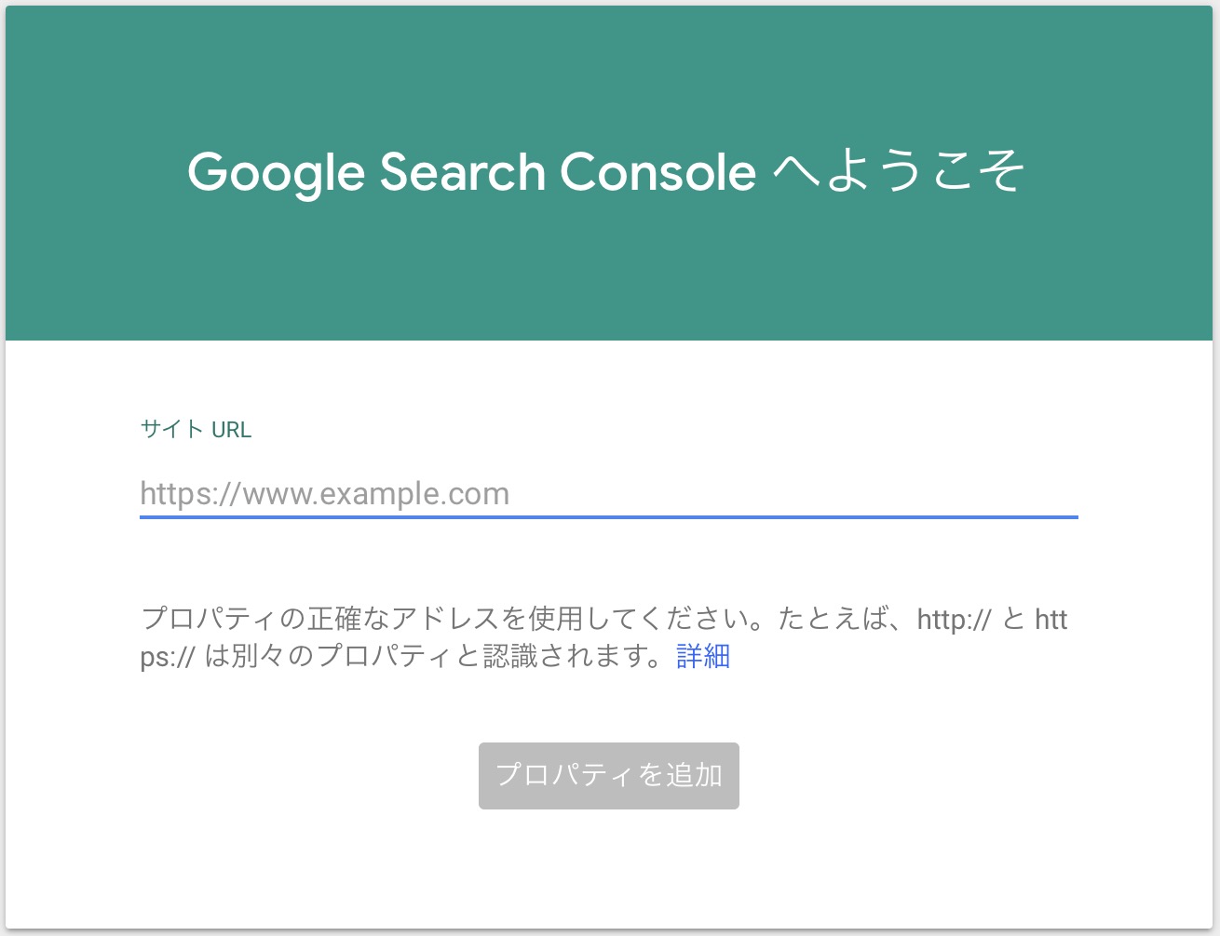Click the https://www.example.com placeholder text
Image resolution: width=1220 pixels, height=936 pixels.
pyautogui.click(x=325, y=493)
